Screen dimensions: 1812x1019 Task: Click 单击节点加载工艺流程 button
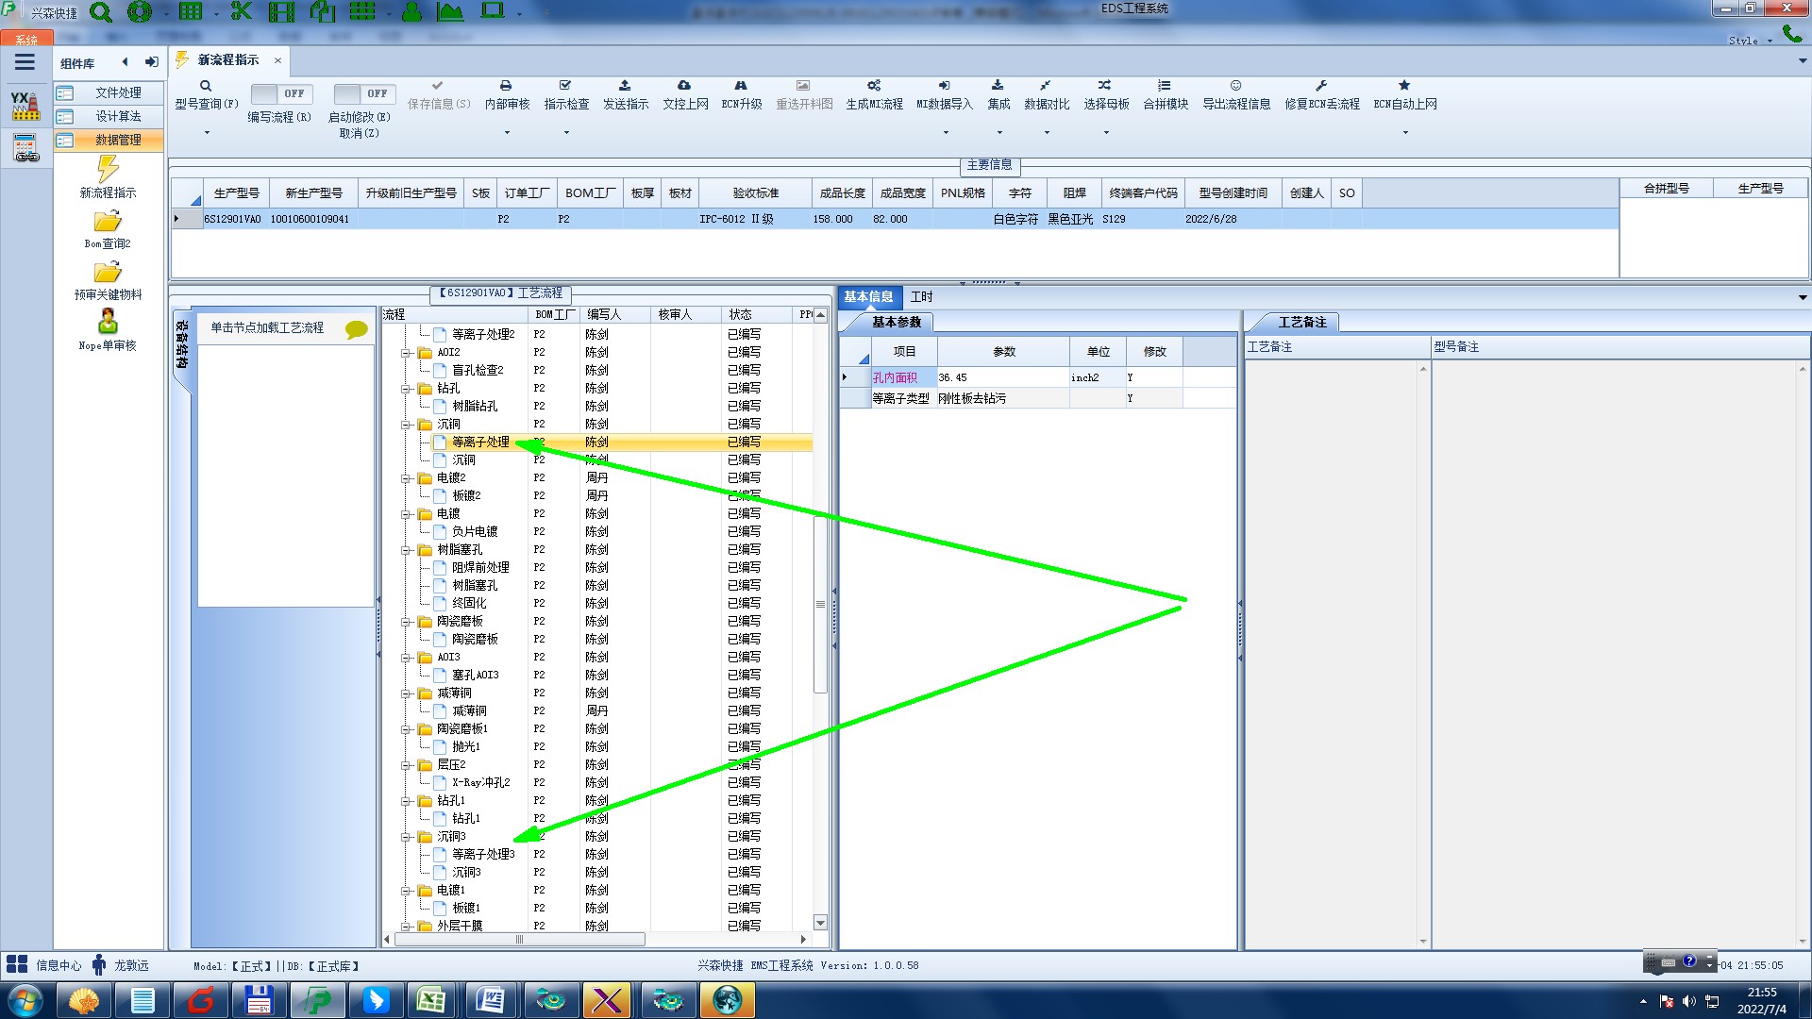(x=267, y=327)
